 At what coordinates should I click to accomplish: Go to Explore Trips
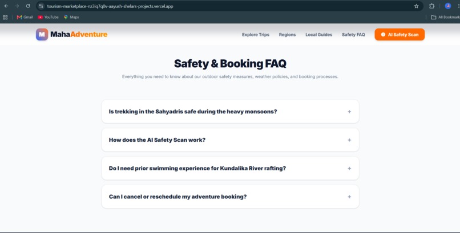(x=256, y=35)
